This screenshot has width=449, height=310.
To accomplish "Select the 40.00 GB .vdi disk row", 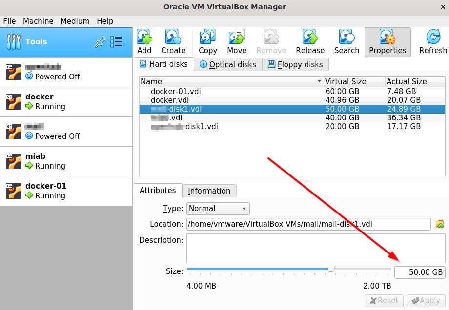I will (292, 118).
